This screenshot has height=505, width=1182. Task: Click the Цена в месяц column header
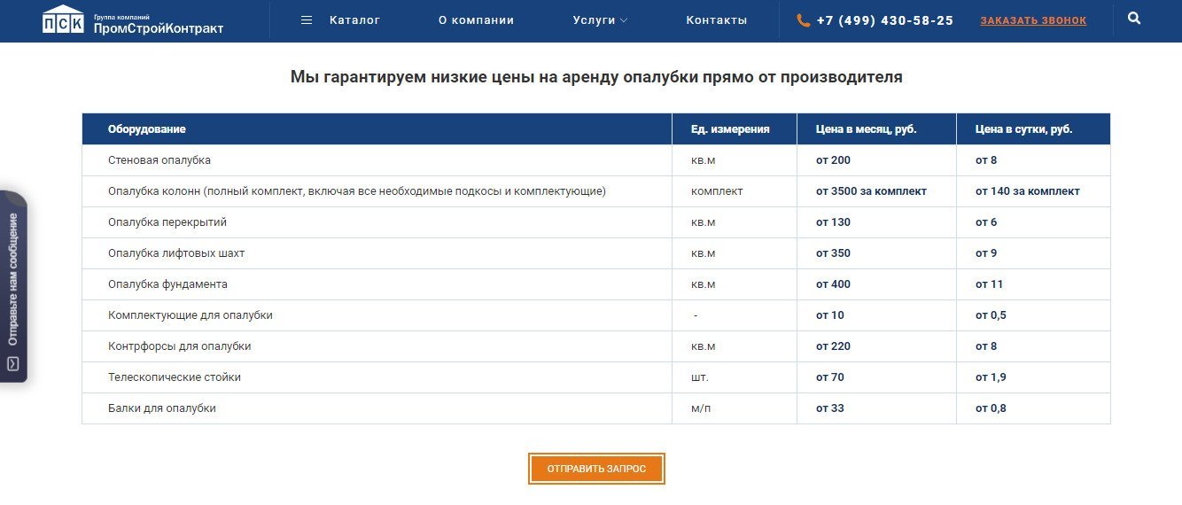pos(866,129)
